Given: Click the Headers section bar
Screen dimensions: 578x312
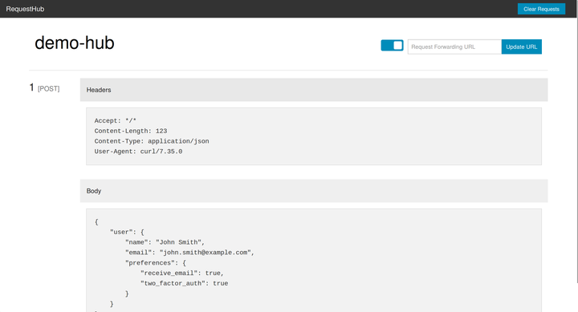Looking at the screenshot, I should click(314, 90).
